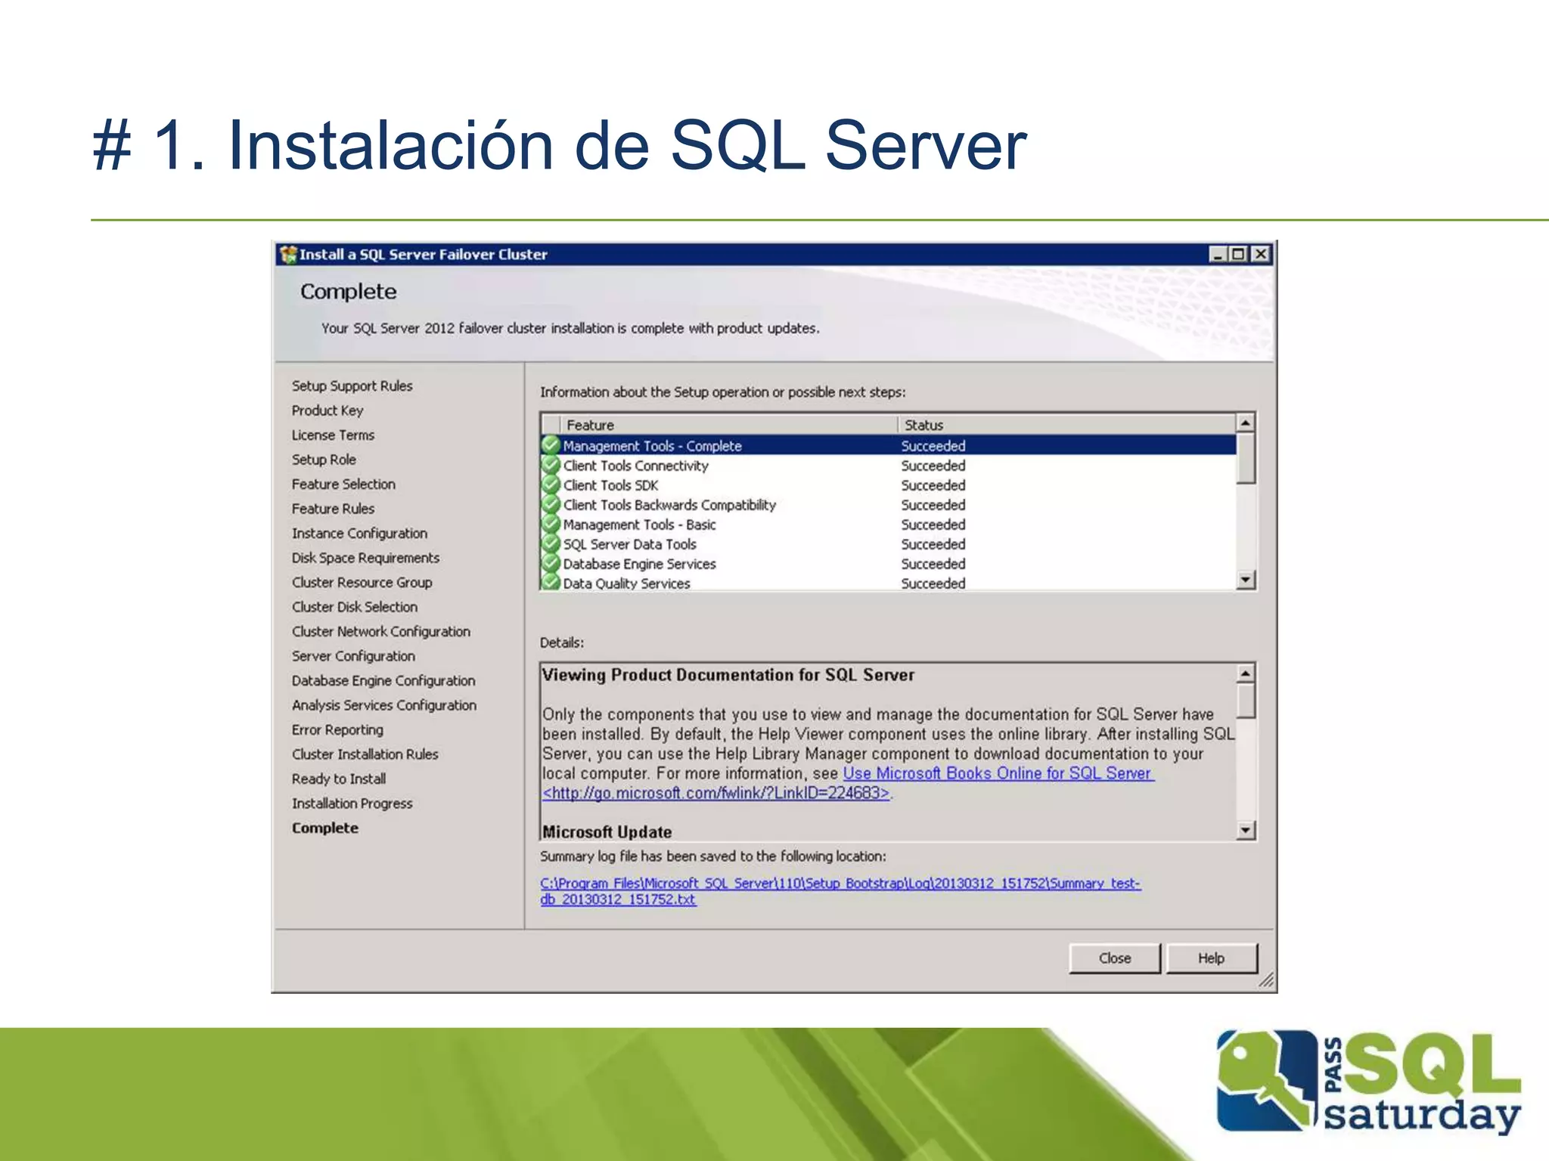Screen dimensions: 1549x1161
Task: Close the setup window with the X
Action: (1260, 254)
